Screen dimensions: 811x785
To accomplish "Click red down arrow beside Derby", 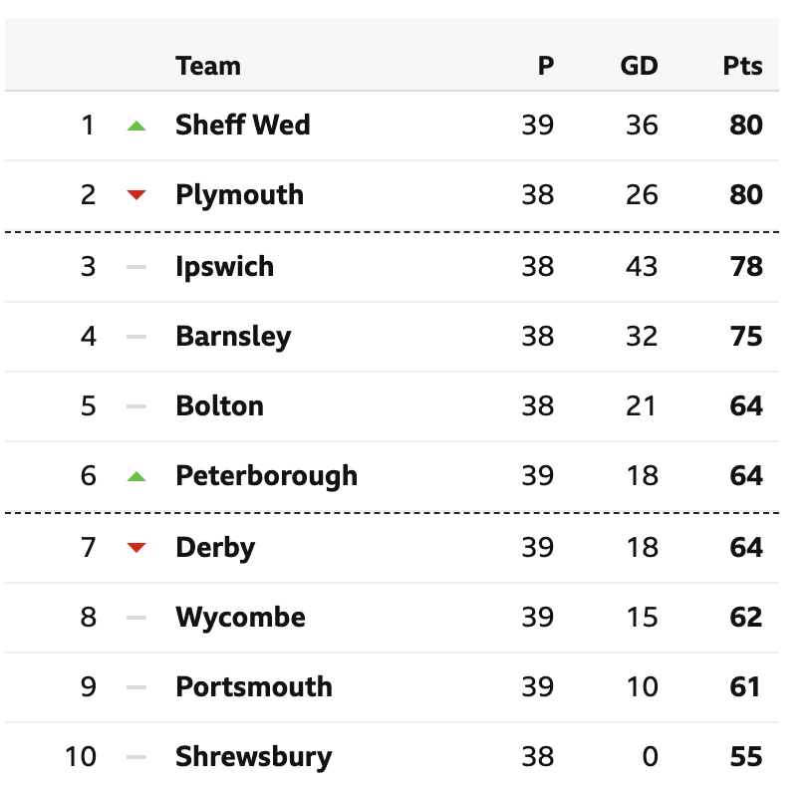I will [x=136, y=547].
